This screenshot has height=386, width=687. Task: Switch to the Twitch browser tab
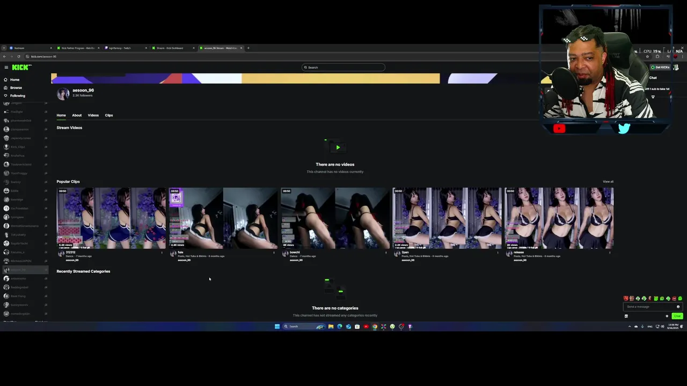(126, 48)
